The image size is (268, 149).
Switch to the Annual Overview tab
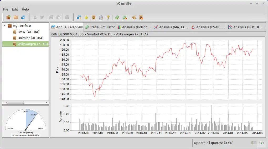67,27
